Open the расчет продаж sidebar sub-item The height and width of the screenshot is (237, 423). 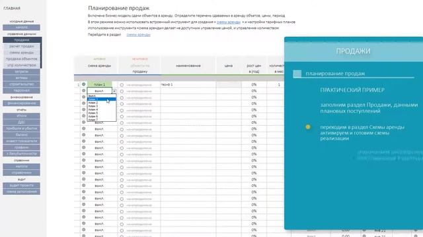(x=22, y=46)
